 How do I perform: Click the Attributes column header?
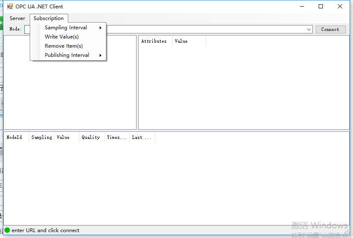pos(155,41)
